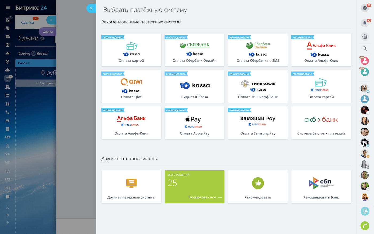Viewport: 374px width, 234px height.
Task: Open the mail icon in the left sidebar
Action: 8,53
